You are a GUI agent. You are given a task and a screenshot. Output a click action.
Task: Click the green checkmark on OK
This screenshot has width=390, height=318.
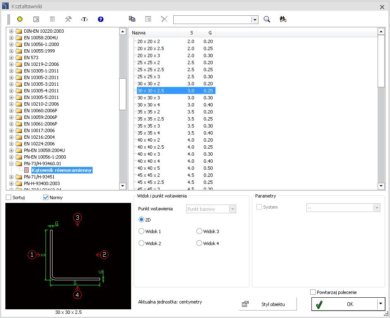pyautogui.click(x=319, y=304)
